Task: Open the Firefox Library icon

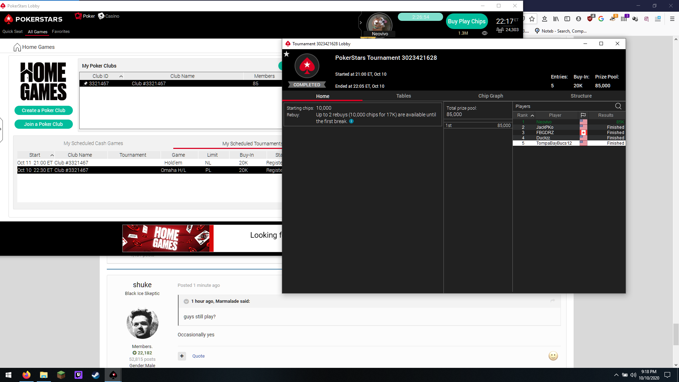Action: [556, 19]
